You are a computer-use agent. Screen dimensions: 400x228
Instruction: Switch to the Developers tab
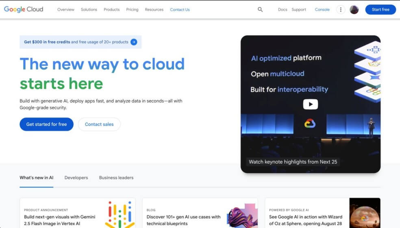pyautogui.click(x=76, y=178)
